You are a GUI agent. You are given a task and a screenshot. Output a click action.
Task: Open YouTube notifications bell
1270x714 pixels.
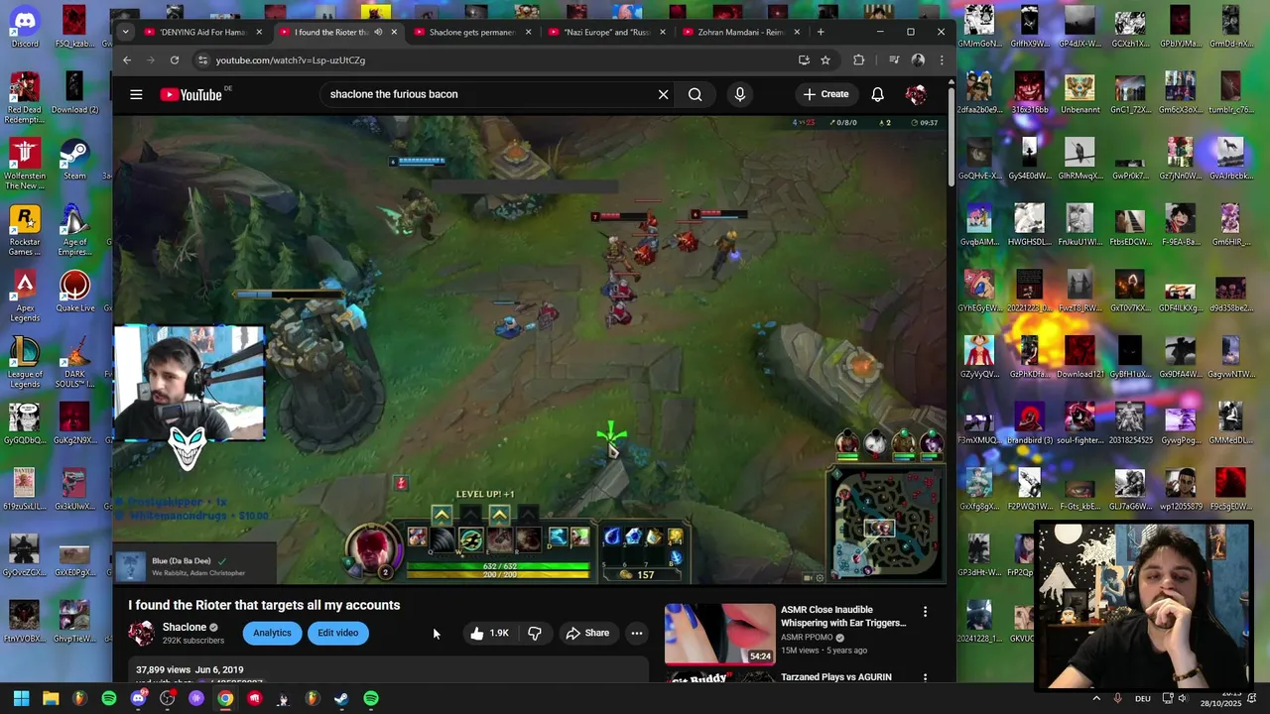point(877,94)
